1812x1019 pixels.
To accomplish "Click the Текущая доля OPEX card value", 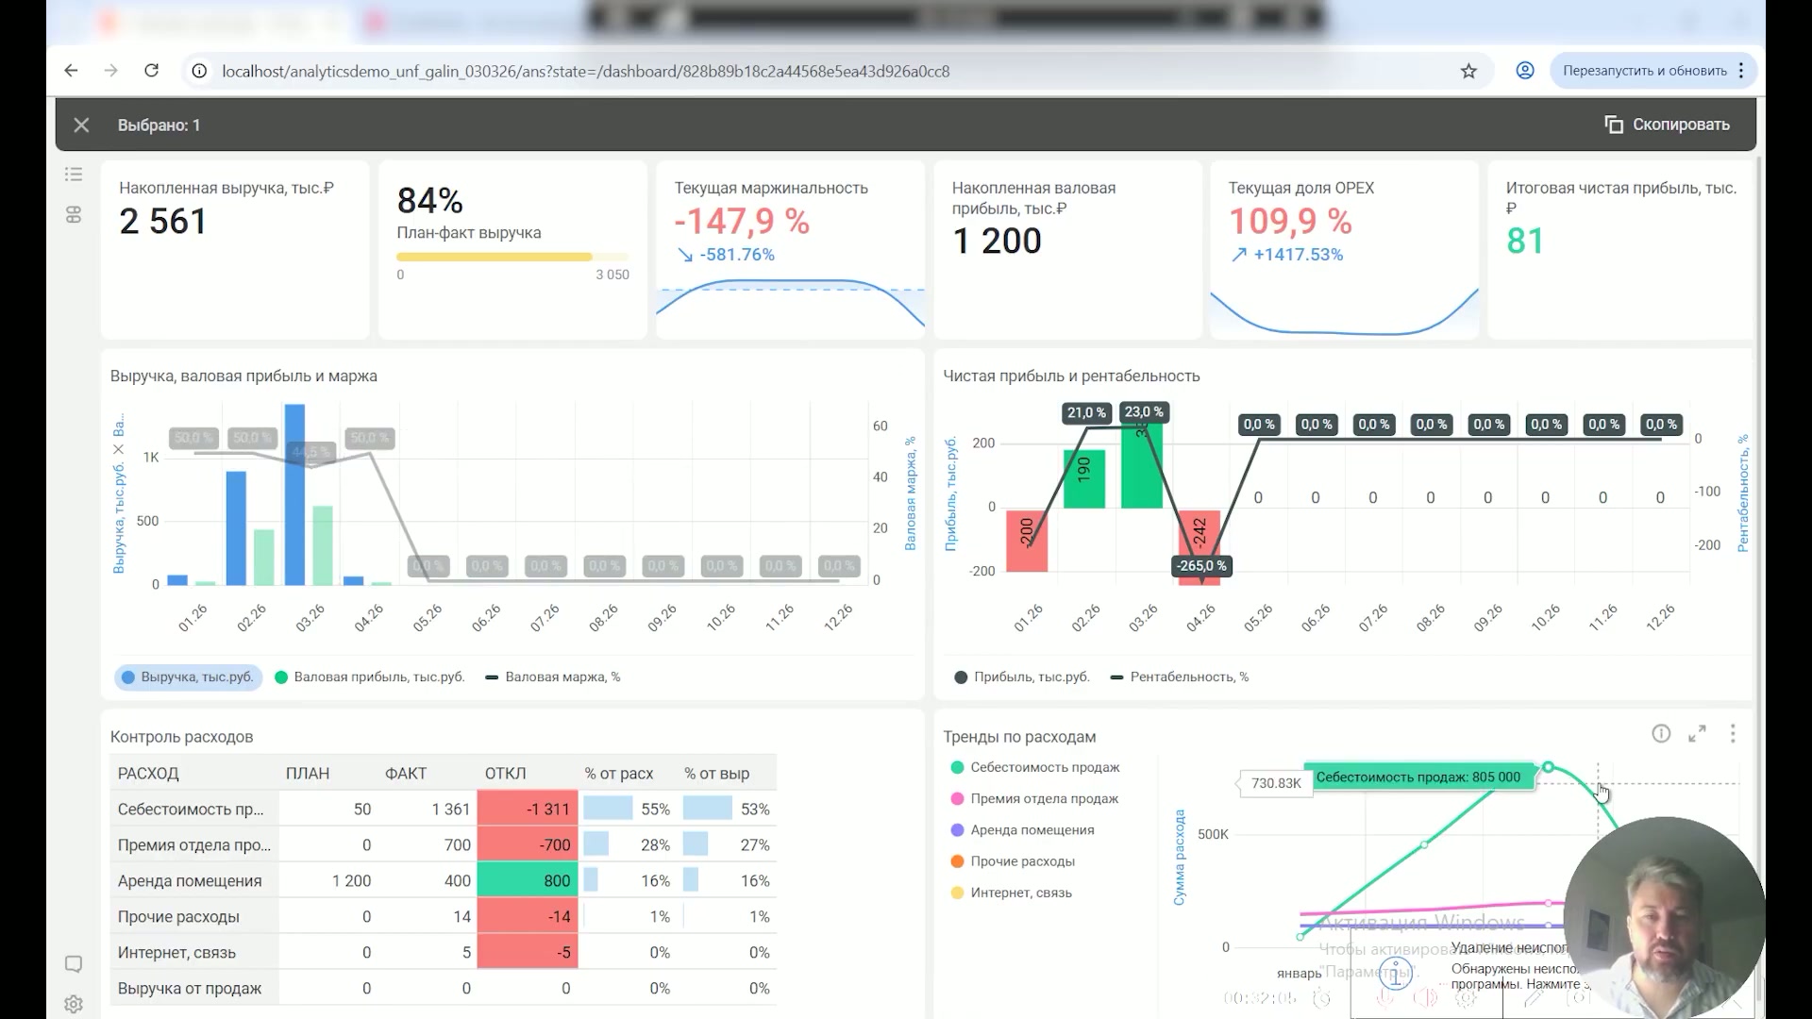I will pyautogui.click(x=1290, y=222).
